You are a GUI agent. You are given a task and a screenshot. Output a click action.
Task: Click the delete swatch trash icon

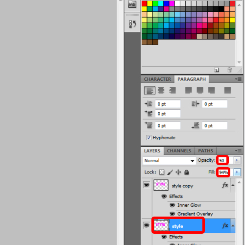(230, 70)
